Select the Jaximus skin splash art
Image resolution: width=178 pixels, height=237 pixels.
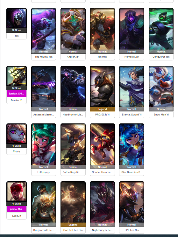[x=103, y=29]
